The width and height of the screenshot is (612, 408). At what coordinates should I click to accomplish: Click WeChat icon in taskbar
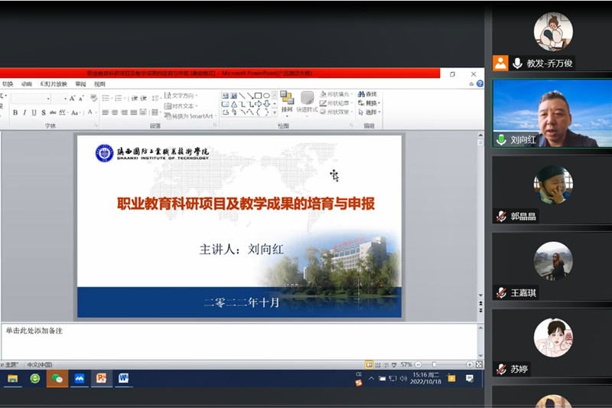click(x=57, y=378)
